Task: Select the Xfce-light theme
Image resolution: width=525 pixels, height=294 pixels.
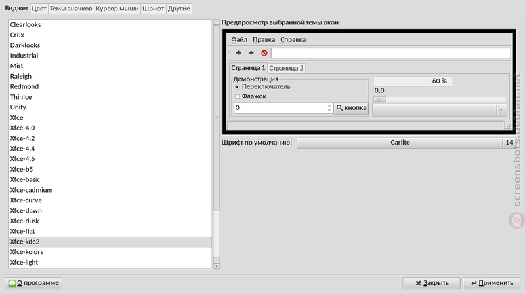Action: point(110,263)
